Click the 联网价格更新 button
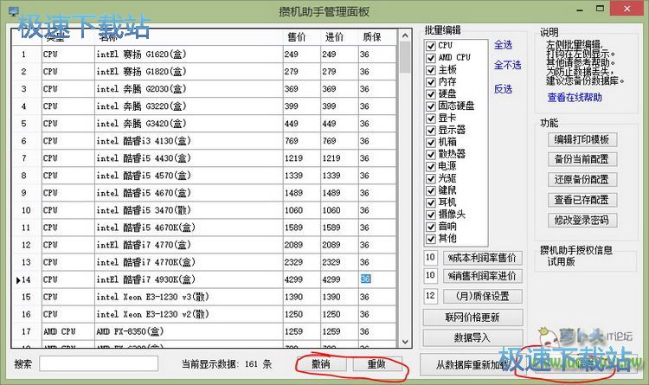The image size is (649, 385). pos(472,318)
